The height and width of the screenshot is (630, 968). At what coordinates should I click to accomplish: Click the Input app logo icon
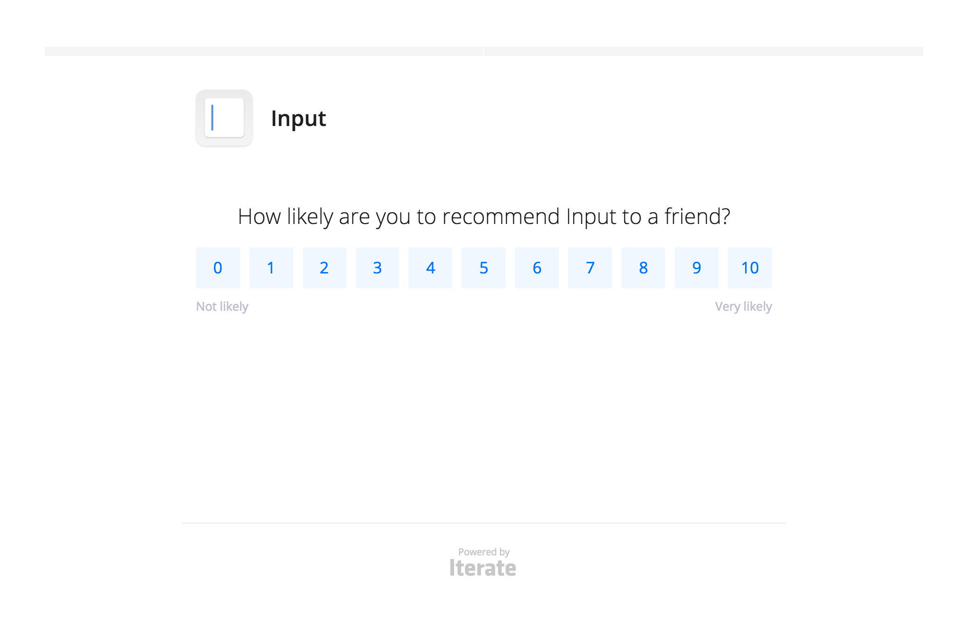coord(224,118)
